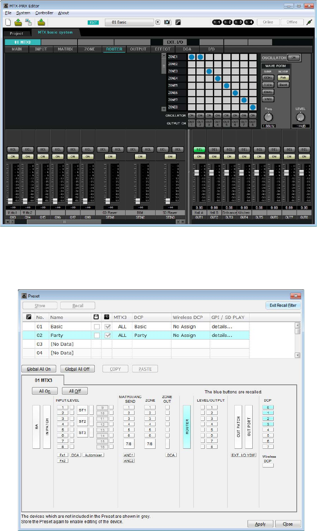317x531 pixels.
Task: Click the STIN2 BGM fader handle
Action: pyautogui.click(x=138, y=201)
